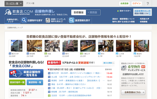The height and width of the screenshot is (99, 157).
Task: Click the beginner leaf icon by 初めての方へ
Action: [118, 11]
